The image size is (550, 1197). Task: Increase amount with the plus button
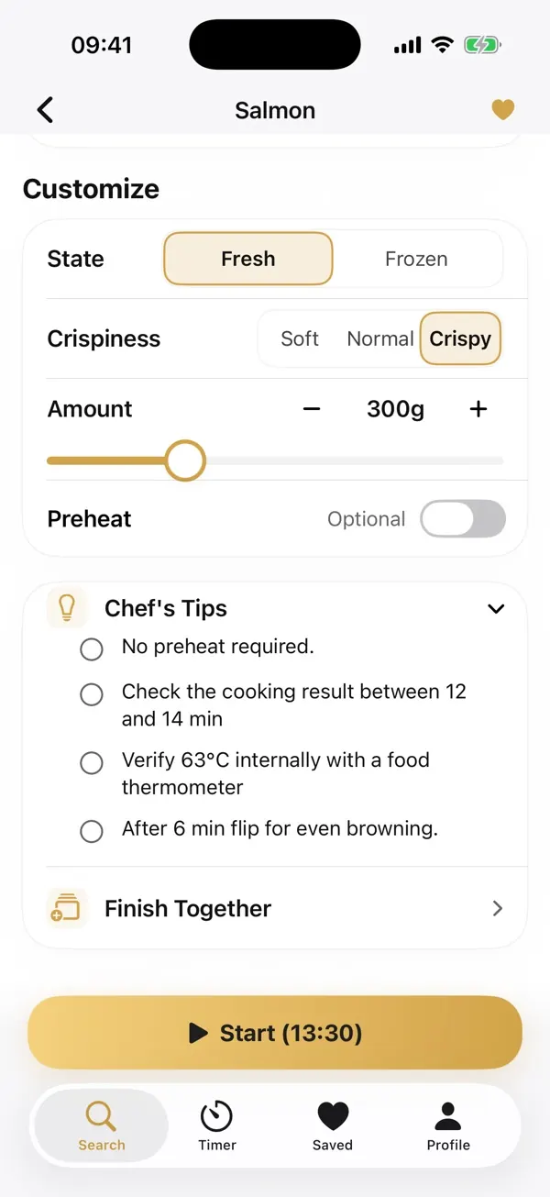tap(478, 409)
